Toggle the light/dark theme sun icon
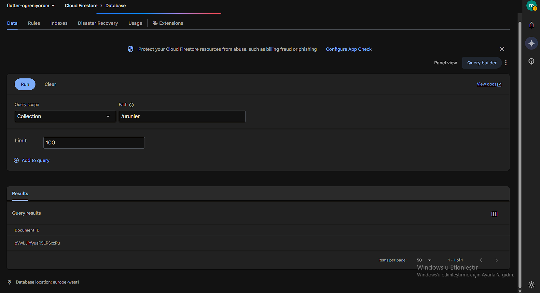The image size is (540, 293). click(x=532, y=285)
